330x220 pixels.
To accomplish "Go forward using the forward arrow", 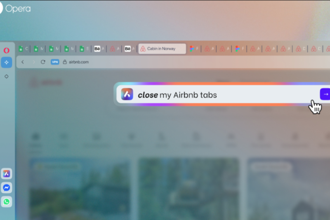I will [x=33, y=62].
